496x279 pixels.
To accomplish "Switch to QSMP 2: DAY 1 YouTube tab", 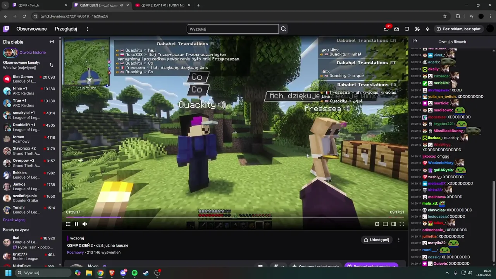I will (x=163, y=5).
